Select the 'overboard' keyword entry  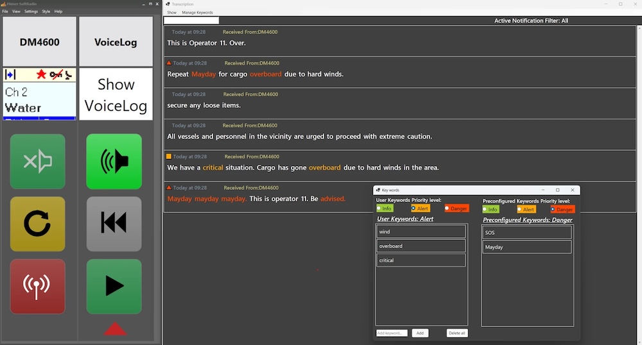coord(421,246)
